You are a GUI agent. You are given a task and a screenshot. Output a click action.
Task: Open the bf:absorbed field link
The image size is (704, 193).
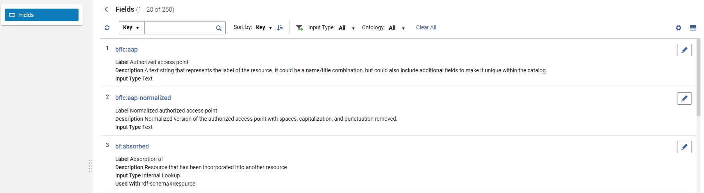[132, 146]
